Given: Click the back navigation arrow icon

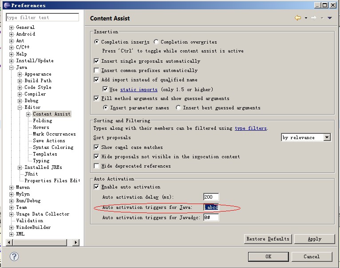Looking at the screenshot, I should tap(298, 18).
